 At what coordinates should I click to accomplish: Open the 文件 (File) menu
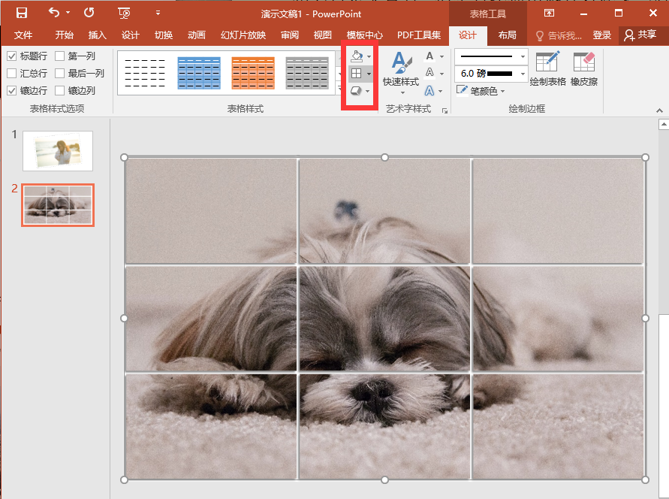pyautogui.click(x=23, y=35)
